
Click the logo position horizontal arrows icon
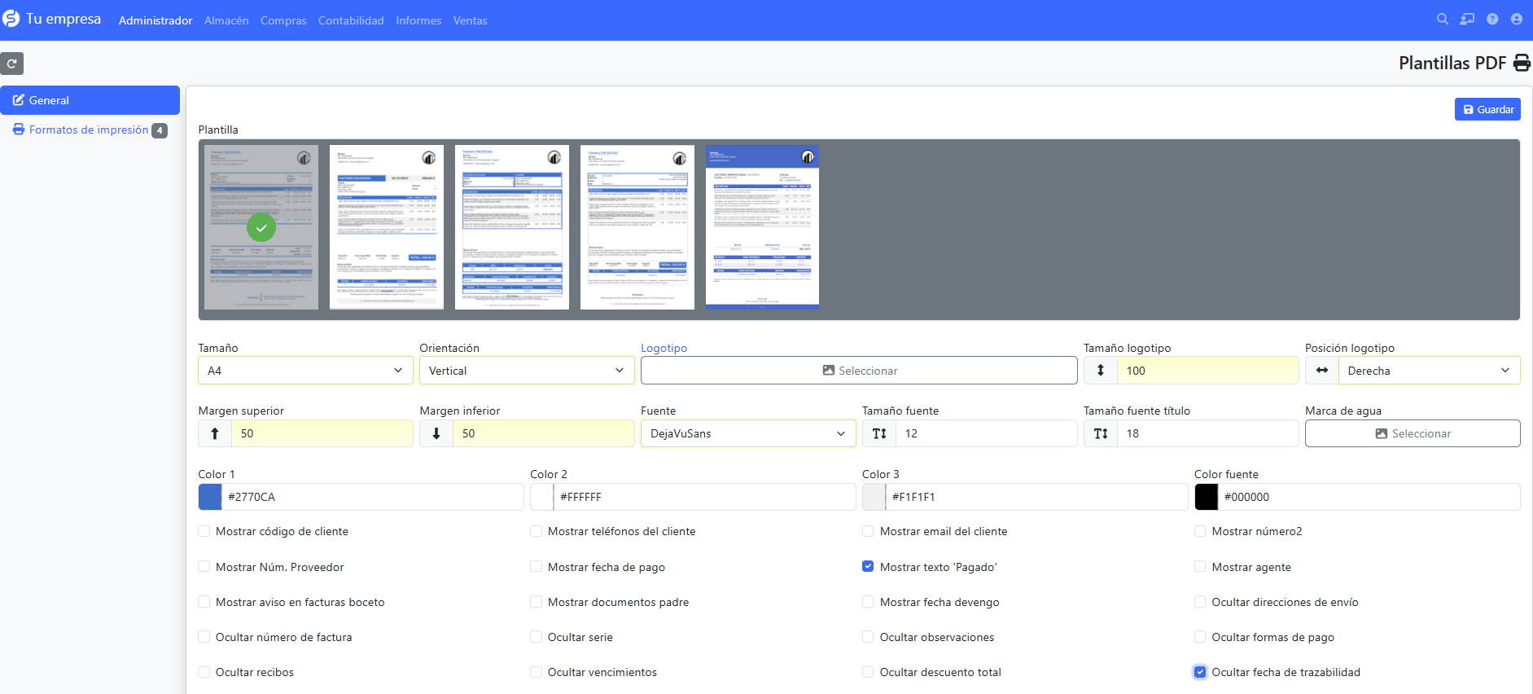tap(1322, 371)
